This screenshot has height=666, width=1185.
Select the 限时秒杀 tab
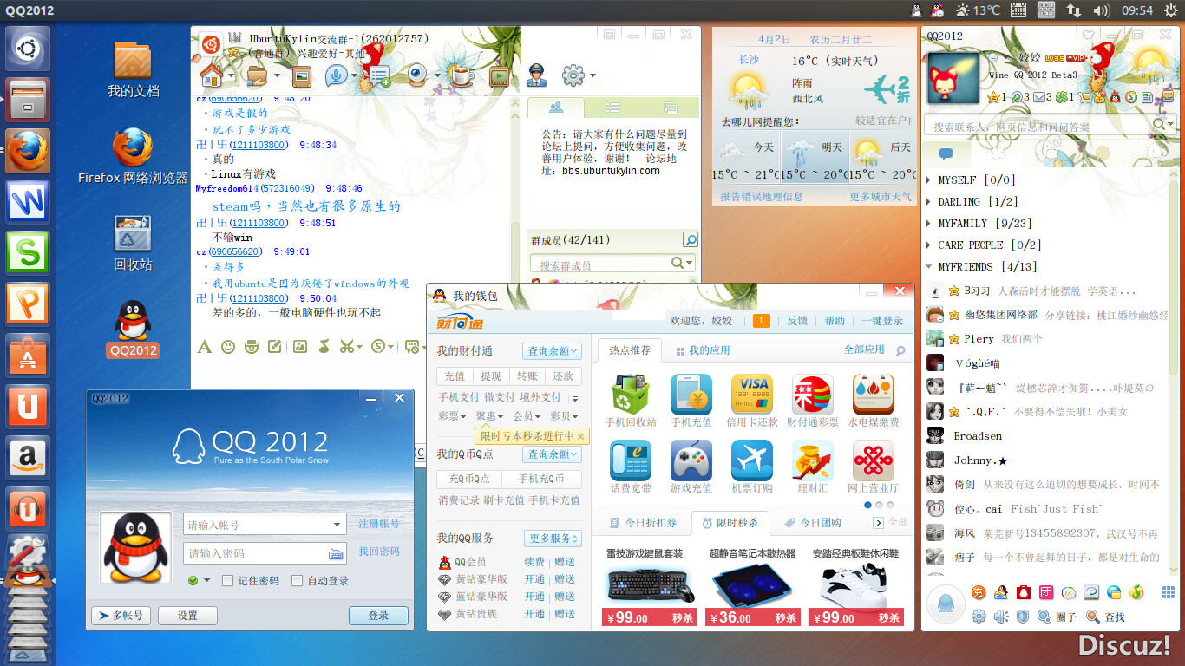point(729,523)
